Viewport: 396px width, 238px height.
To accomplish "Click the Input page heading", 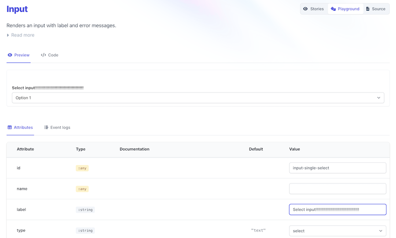I will tap(17, 9).
